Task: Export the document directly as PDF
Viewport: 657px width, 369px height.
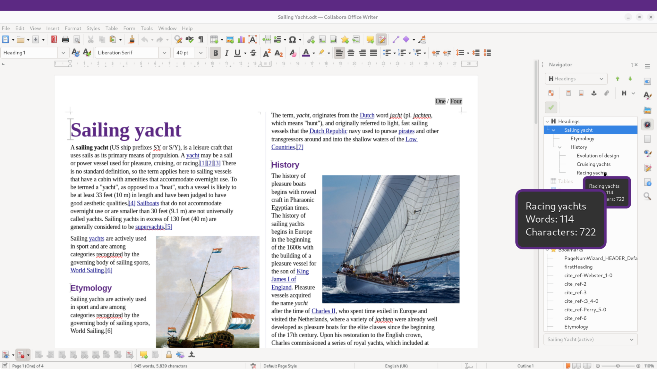Action: click(x=54, y=39)
